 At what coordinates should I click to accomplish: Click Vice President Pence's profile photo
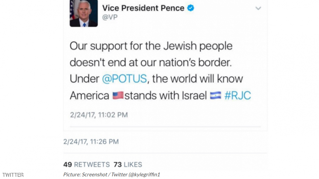coord(83,14)
